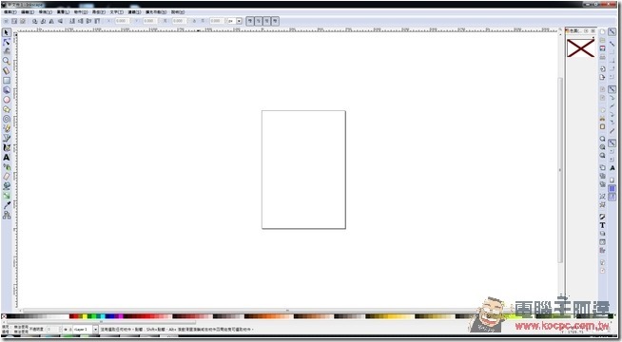
Task: Open the px units dropdown
Action: click(x=235, y=21)
